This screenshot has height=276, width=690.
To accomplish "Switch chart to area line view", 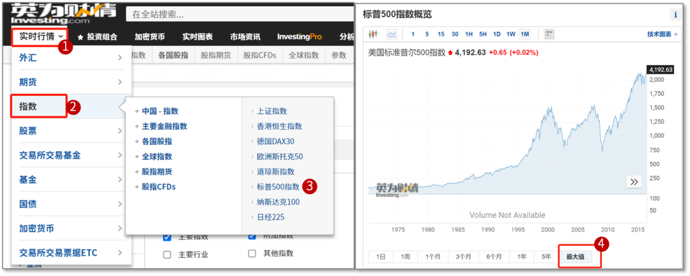I will pyautogui.click(x=392, y=34).
